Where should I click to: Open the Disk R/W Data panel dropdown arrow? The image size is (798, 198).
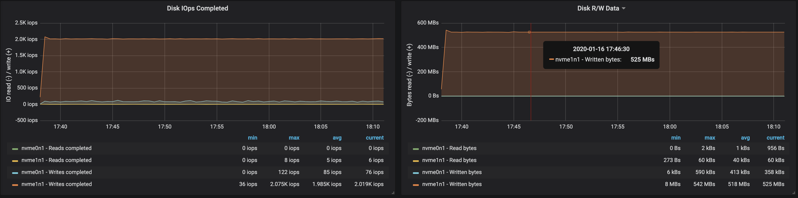click(x=624, y=8)
